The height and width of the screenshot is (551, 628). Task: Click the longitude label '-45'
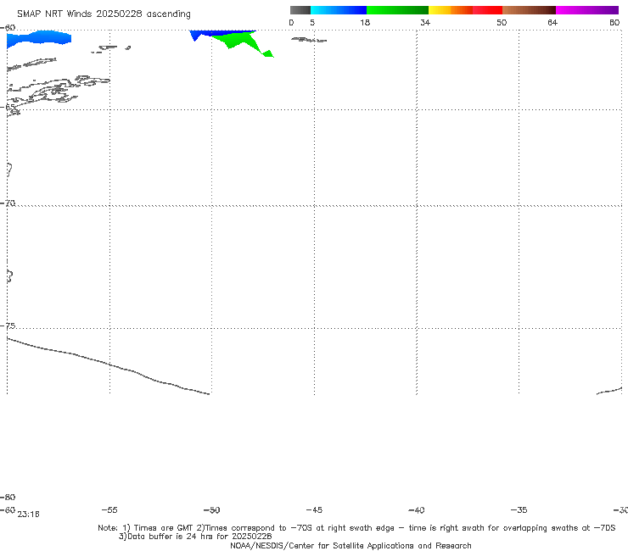(314, 509)
